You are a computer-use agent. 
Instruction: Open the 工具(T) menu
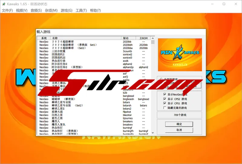tap(81, 11)
